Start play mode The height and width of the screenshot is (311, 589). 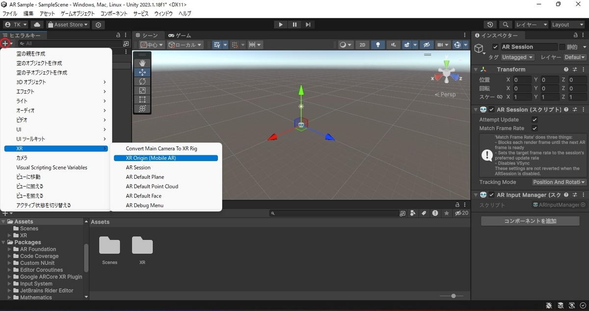(280, 24)
